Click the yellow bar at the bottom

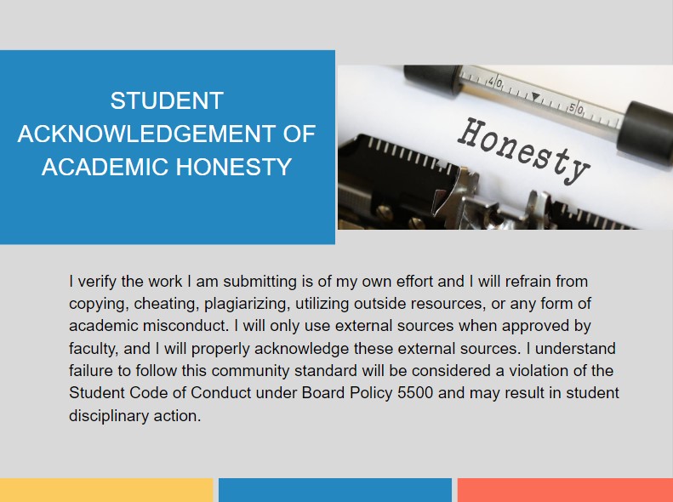(106, 490)
